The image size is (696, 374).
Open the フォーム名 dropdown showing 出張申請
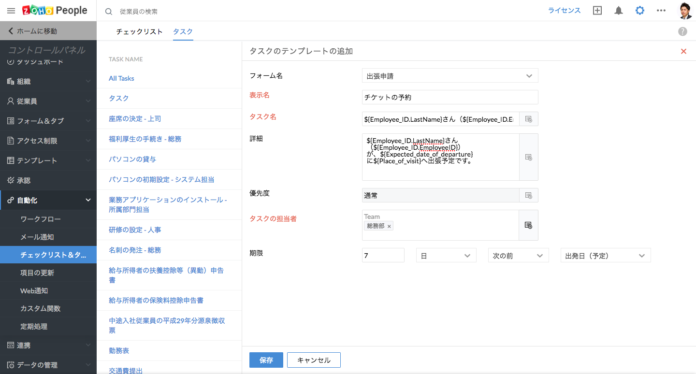click(x=449, y=76)
